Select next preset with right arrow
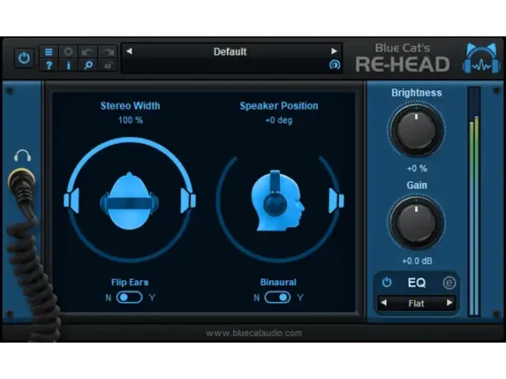Screen dimensions: 506x379 [334, 51]
